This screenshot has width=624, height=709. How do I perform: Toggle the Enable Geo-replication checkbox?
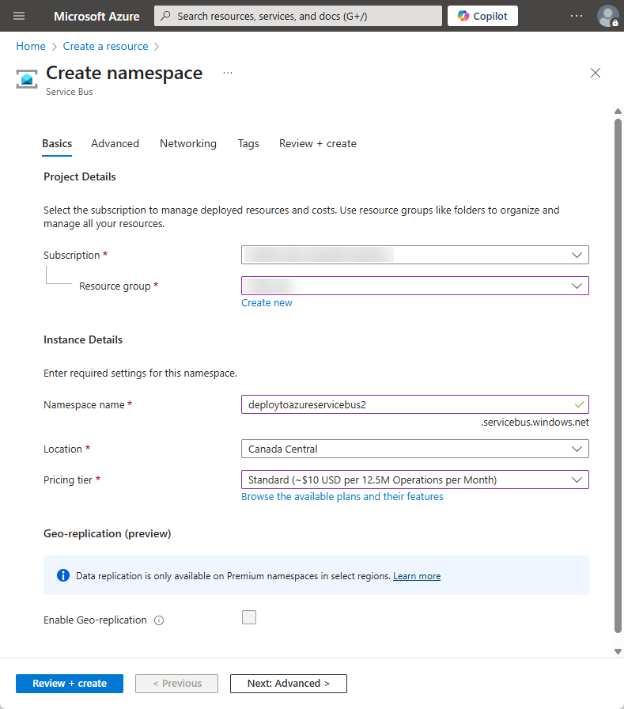tap(249, 617)
